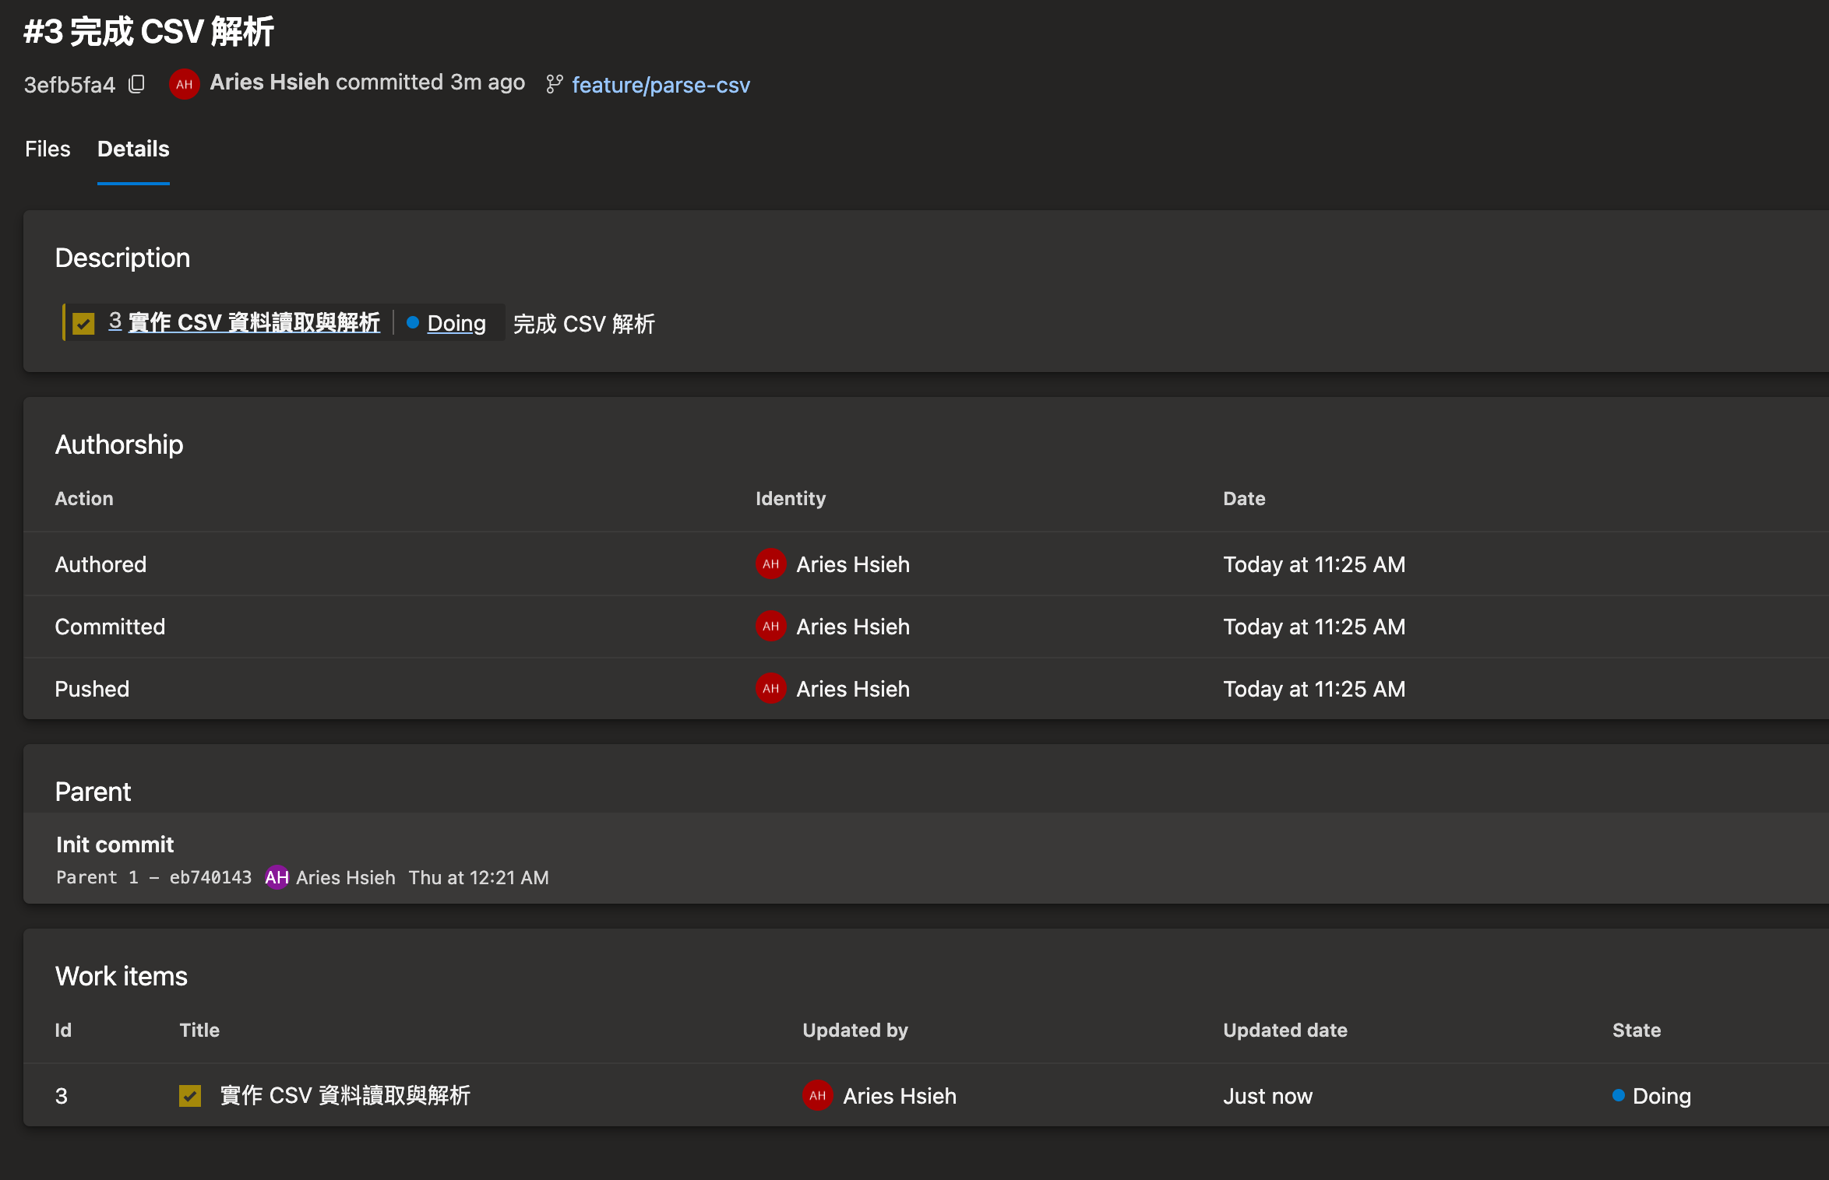1829x1180 pixels.
Task: Click task icon in Description work item
Action: [83, 323]
